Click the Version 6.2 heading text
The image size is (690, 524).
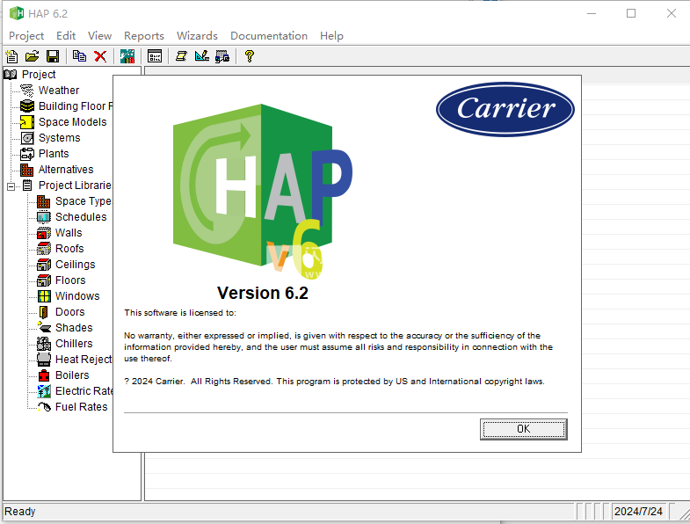(263, 294)
